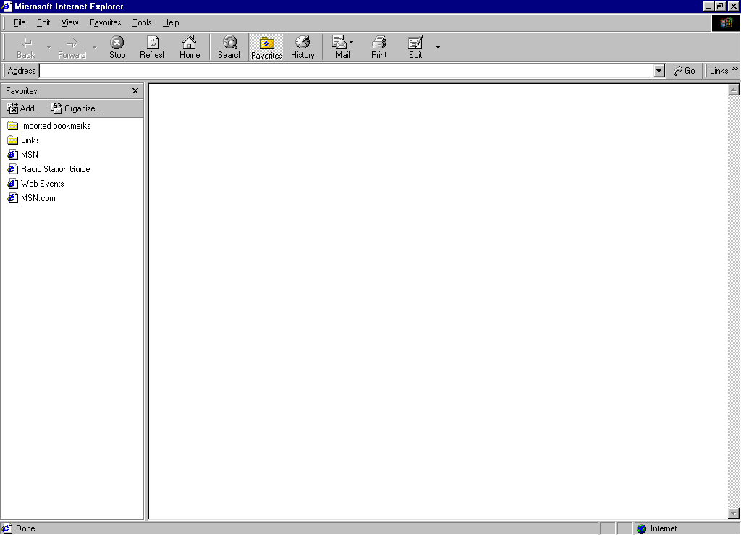Open the Address bar dropdown list
Screen dimensions: 741x535
point(659,71)
